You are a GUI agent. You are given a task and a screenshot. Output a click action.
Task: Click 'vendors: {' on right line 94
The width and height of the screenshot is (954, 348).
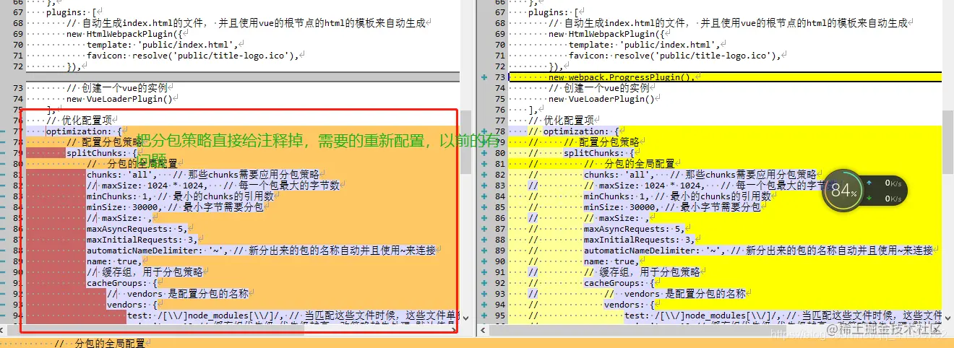tap(629, 305)
